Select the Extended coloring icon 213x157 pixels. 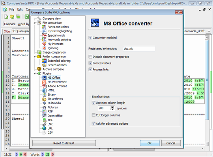click(x=44, y=61)
